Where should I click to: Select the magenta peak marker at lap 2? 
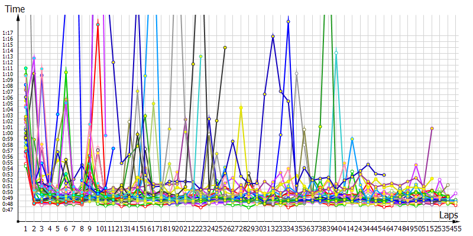34,58
